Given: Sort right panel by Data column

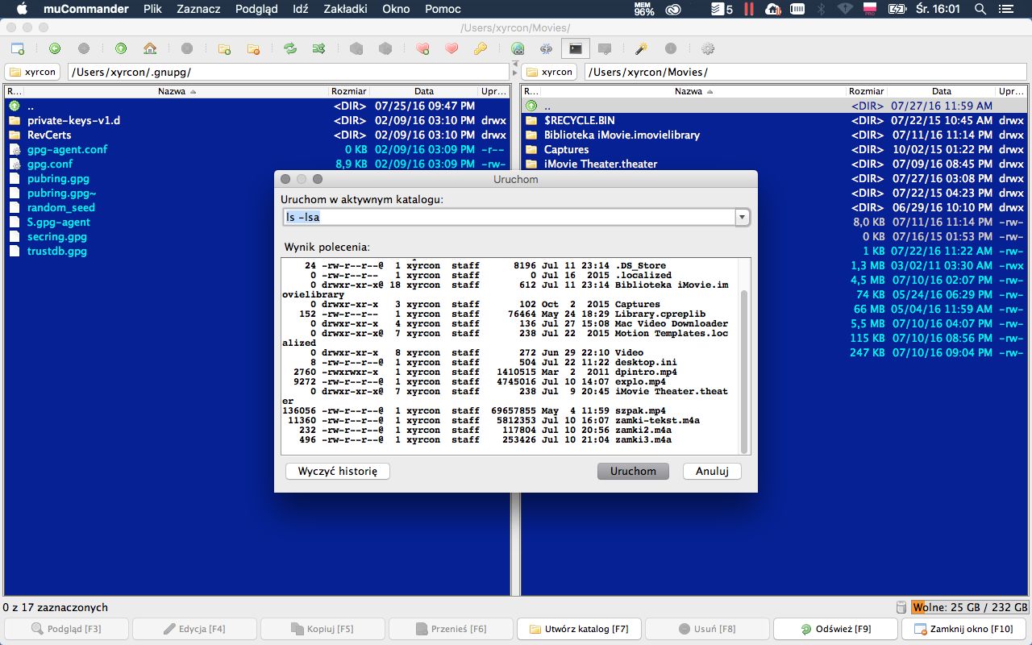Looking at the screenshot, I should tap(941, 91).
